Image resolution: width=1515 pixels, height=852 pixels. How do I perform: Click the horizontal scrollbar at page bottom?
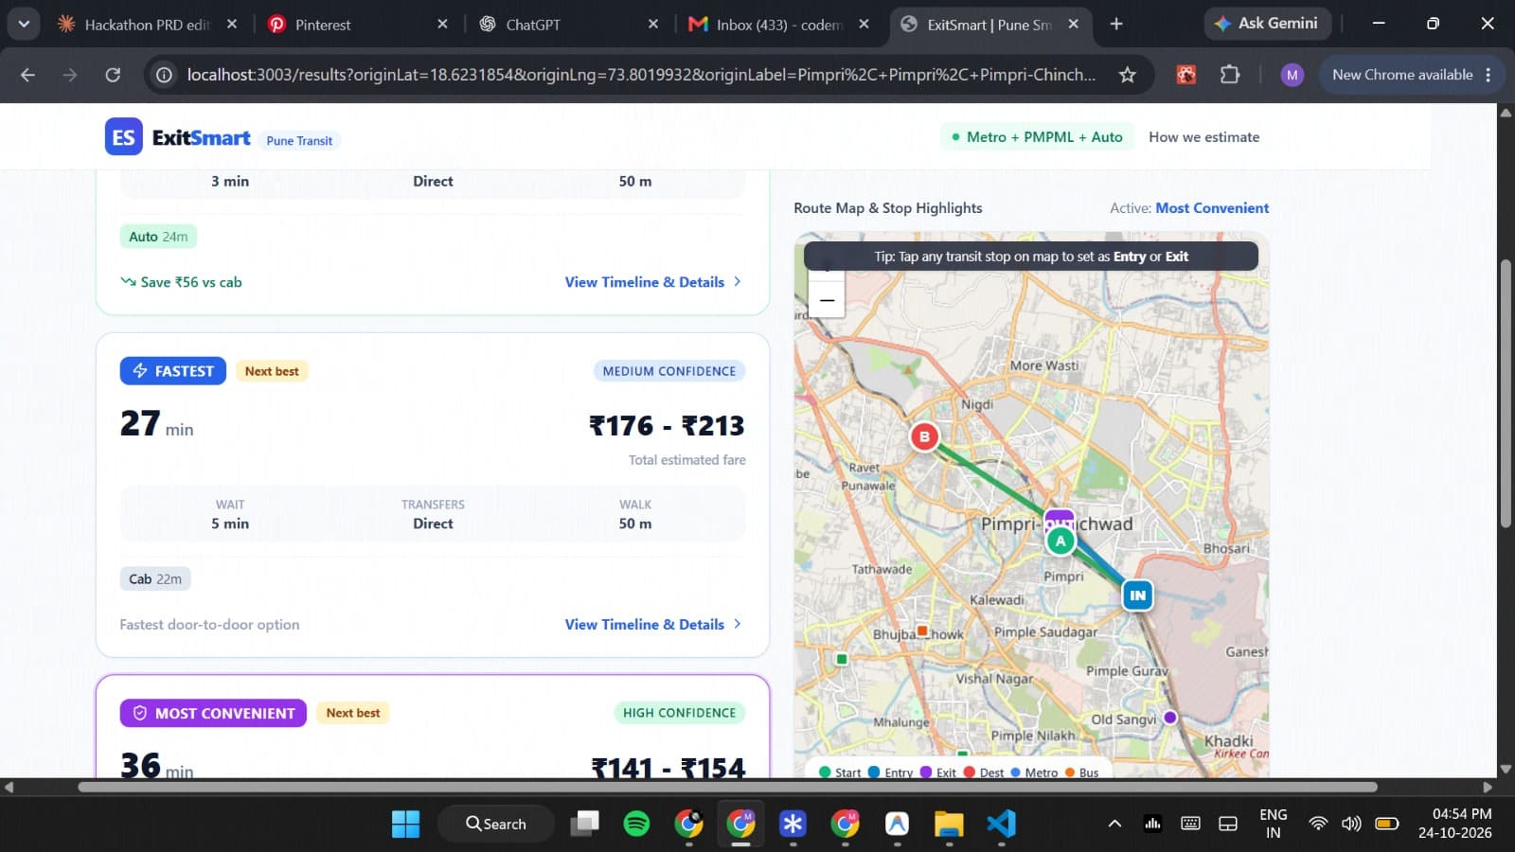click(727, 787)
